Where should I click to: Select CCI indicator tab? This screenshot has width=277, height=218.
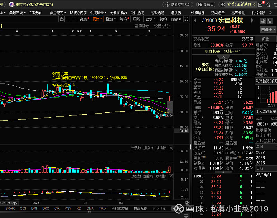(23, 208)
